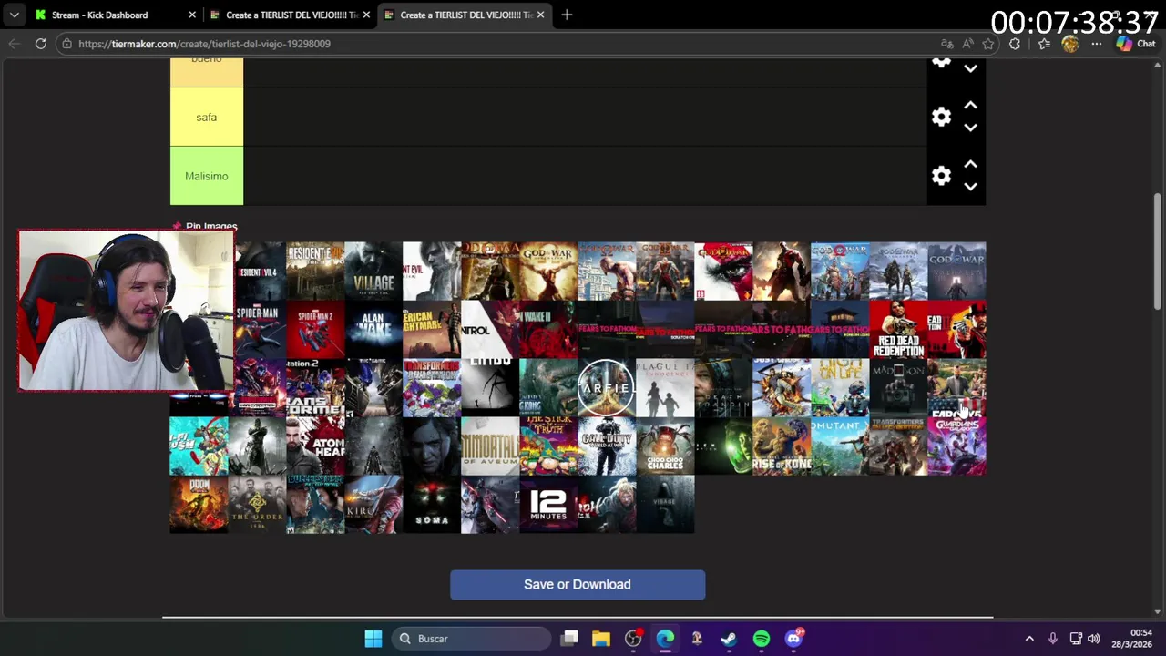Select the Red Dead Redemption thumbnail
This screenshot has height=656, width=1166.
click(x=898, y=329)
